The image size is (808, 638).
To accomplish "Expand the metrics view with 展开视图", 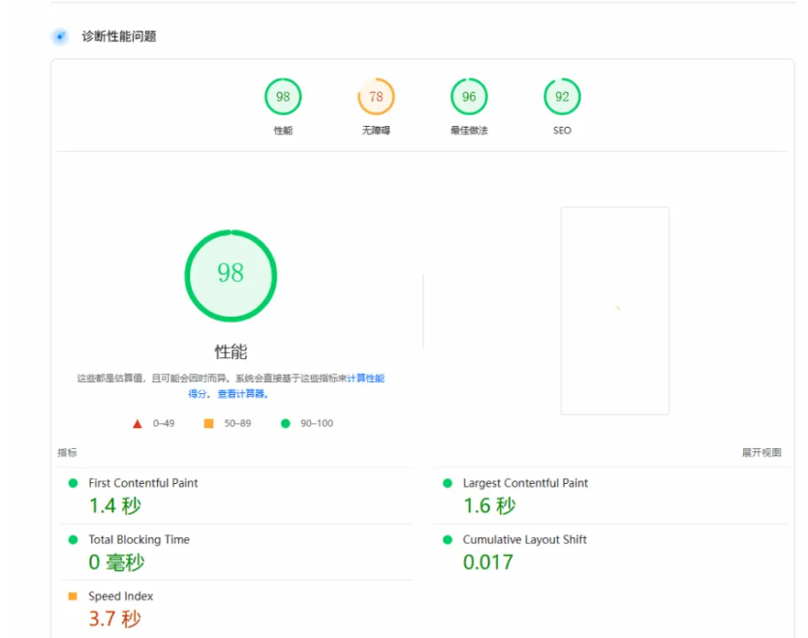I will (761, 452).
